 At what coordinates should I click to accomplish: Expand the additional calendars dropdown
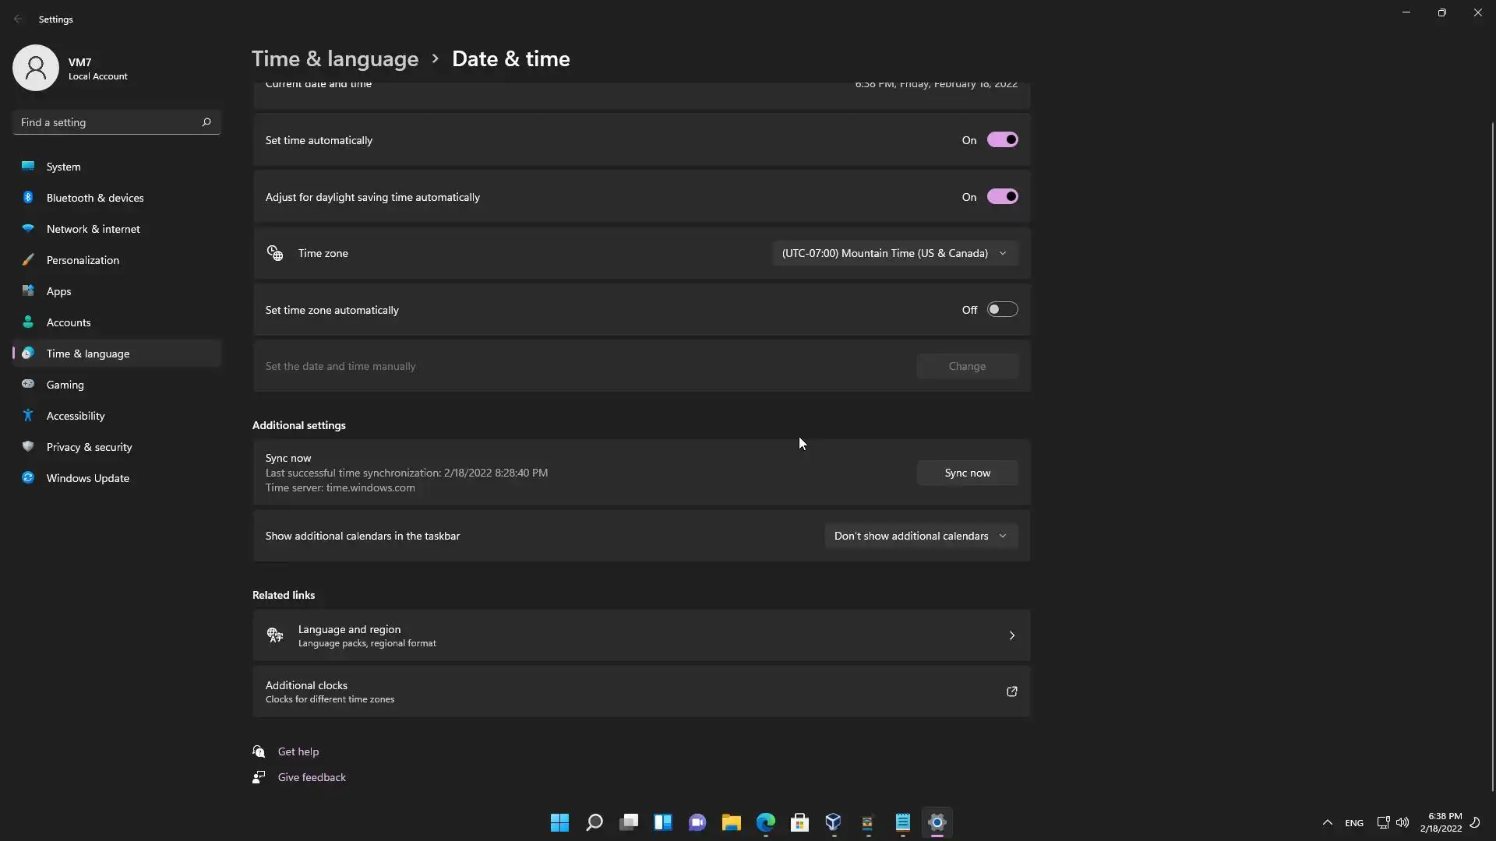click(920, 536)
